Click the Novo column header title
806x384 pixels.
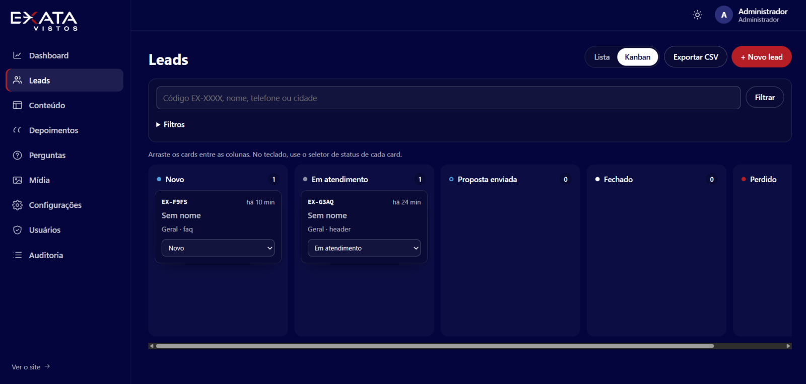175,179
